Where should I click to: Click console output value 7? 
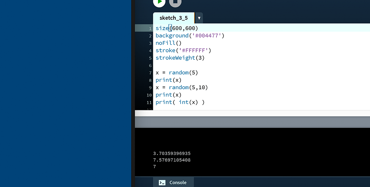(x=155, y=167)
